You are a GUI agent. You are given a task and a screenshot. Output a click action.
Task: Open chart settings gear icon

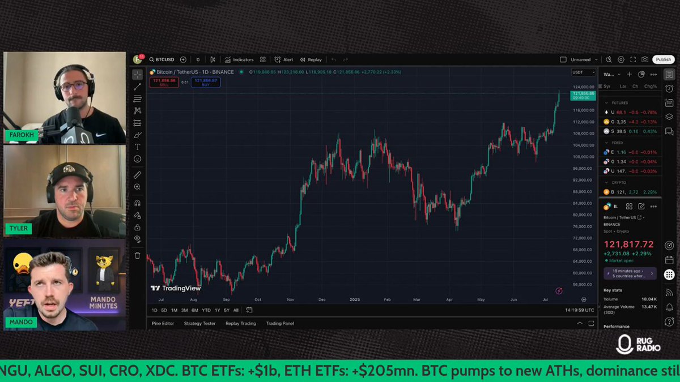[621, 59]
